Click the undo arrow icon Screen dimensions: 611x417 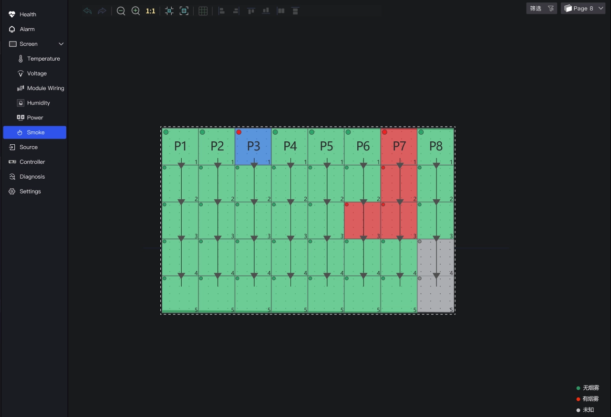pos(87,11)
